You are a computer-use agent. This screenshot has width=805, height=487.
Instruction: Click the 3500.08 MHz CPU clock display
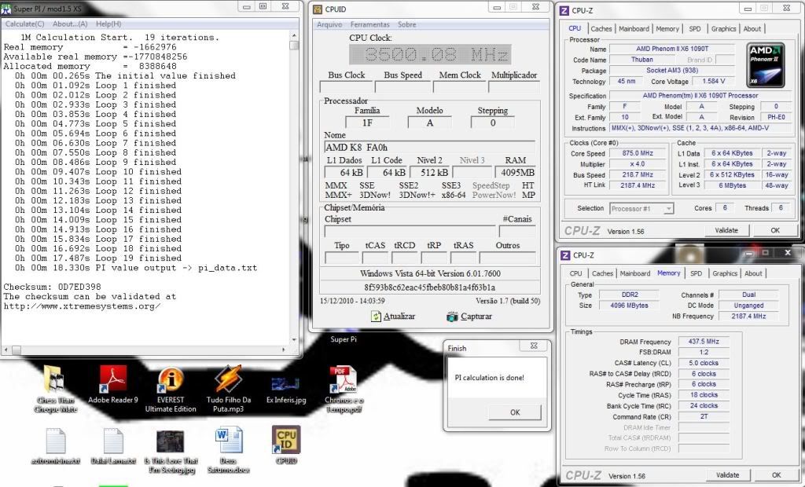(430, 54)
